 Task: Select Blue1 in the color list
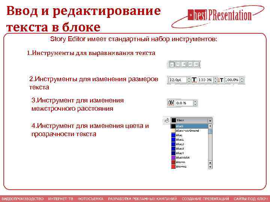point(189,140)
